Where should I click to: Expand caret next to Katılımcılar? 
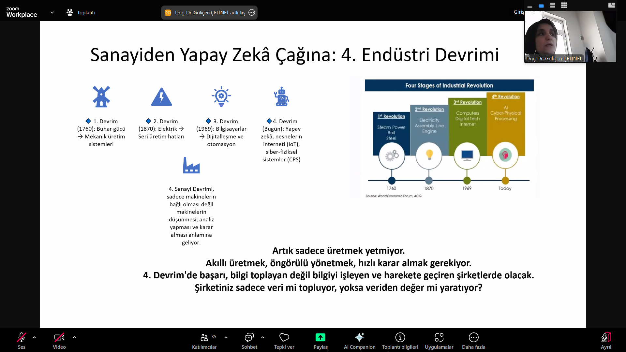[x=226, y=337]
